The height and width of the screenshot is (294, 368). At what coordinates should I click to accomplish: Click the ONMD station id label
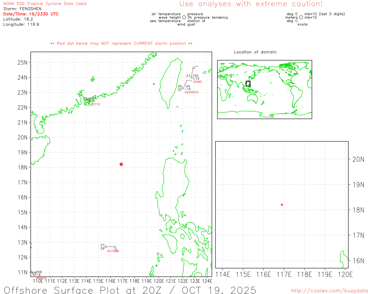point(197,82)
